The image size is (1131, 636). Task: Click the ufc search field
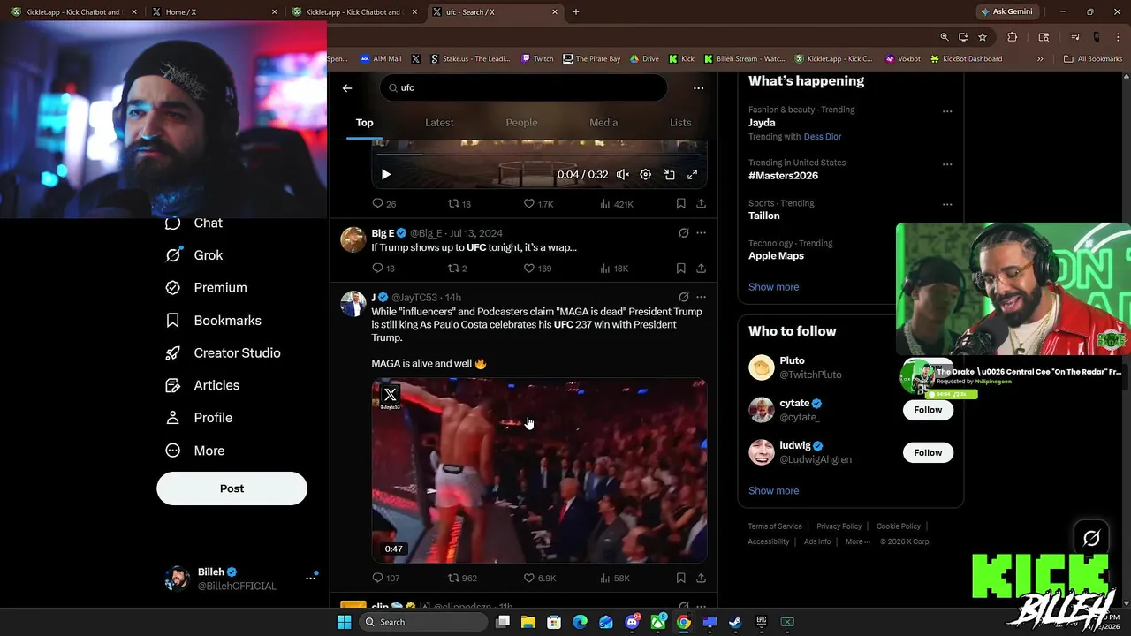(523, 88)
